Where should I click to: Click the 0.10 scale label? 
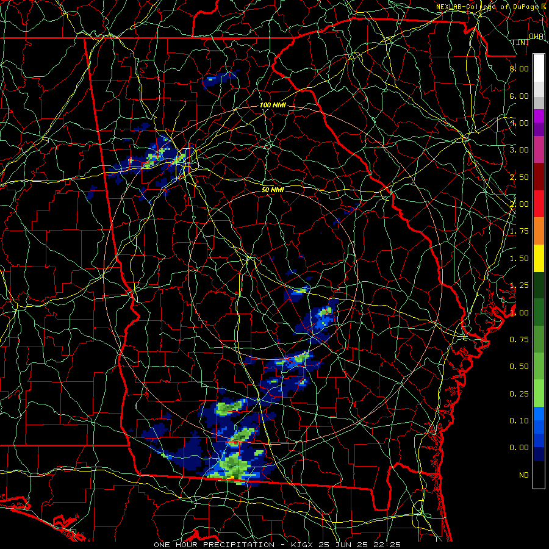pos(519,421)
